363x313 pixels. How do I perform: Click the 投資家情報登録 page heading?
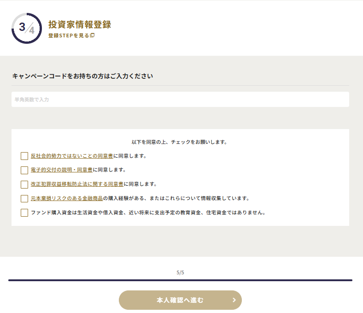coord(80,25)
